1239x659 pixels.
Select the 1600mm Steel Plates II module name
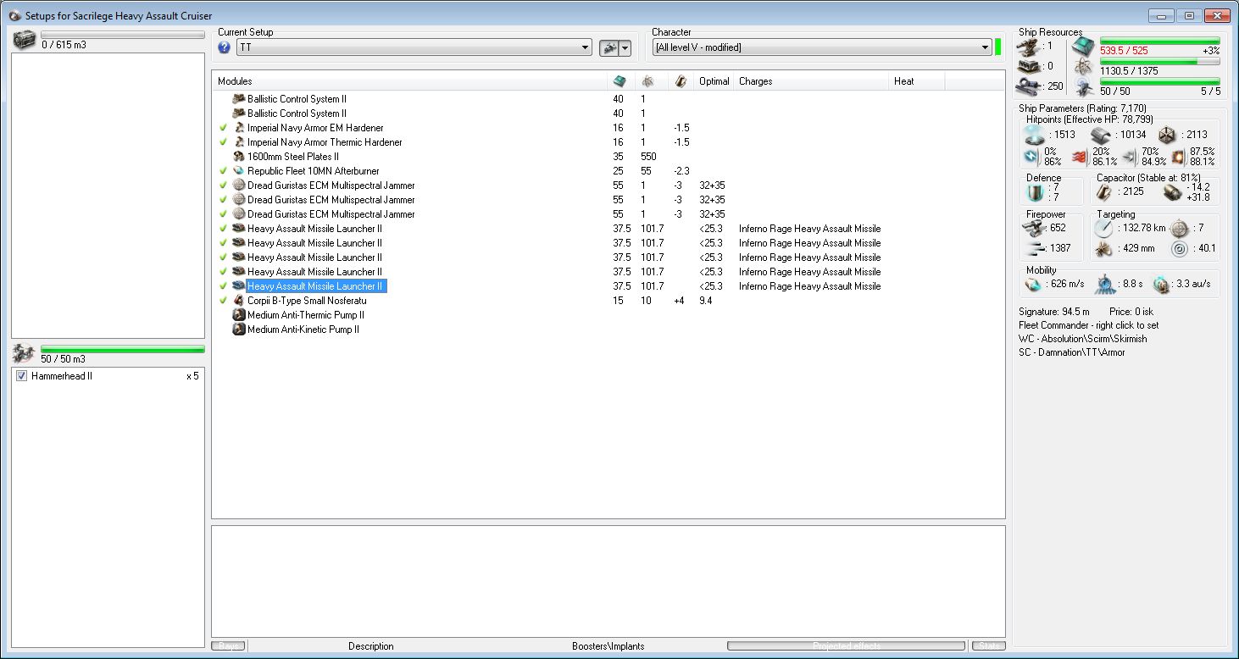[x=293, y=157]
